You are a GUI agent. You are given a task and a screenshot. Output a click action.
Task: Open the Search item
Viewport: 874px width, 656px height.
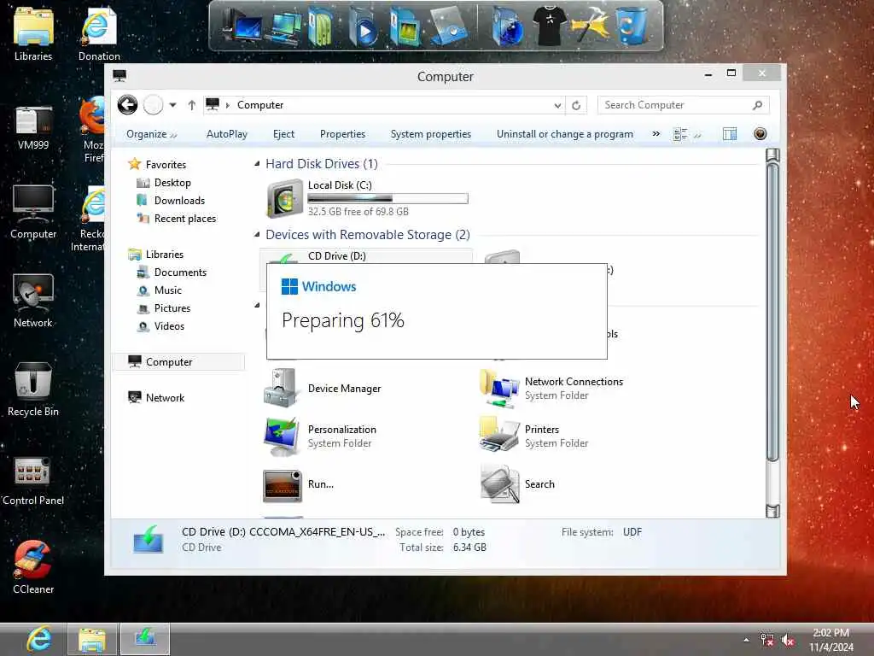[x=517, y=484]
